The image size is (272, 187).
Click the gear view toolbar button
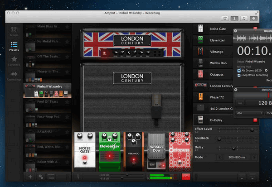(x=225, y=19)
